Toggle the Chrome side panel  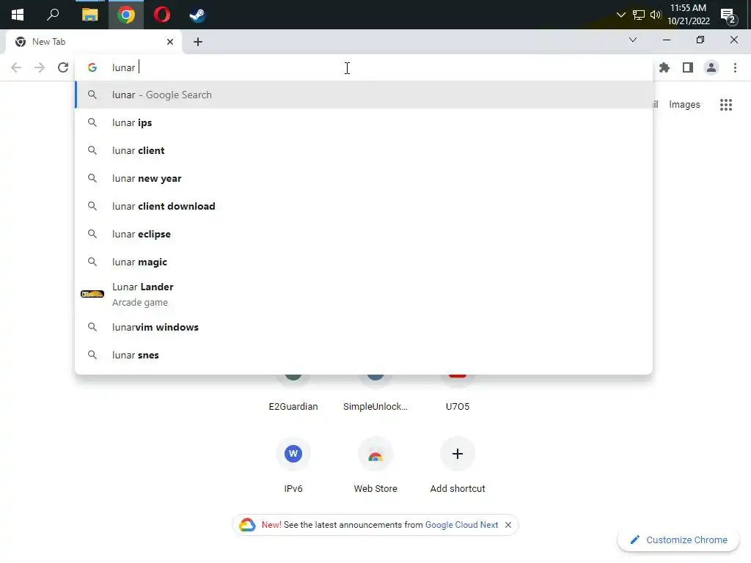tap(688, 67)
